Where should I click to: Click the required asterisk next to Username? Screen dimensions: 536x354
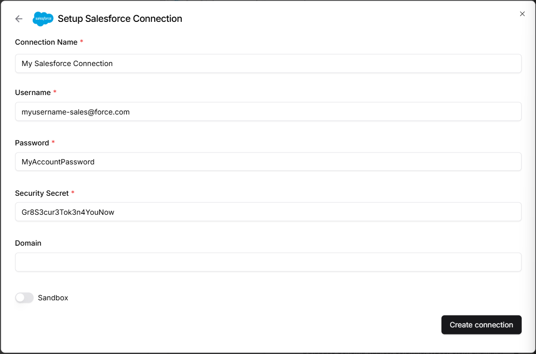pos(55,92)
